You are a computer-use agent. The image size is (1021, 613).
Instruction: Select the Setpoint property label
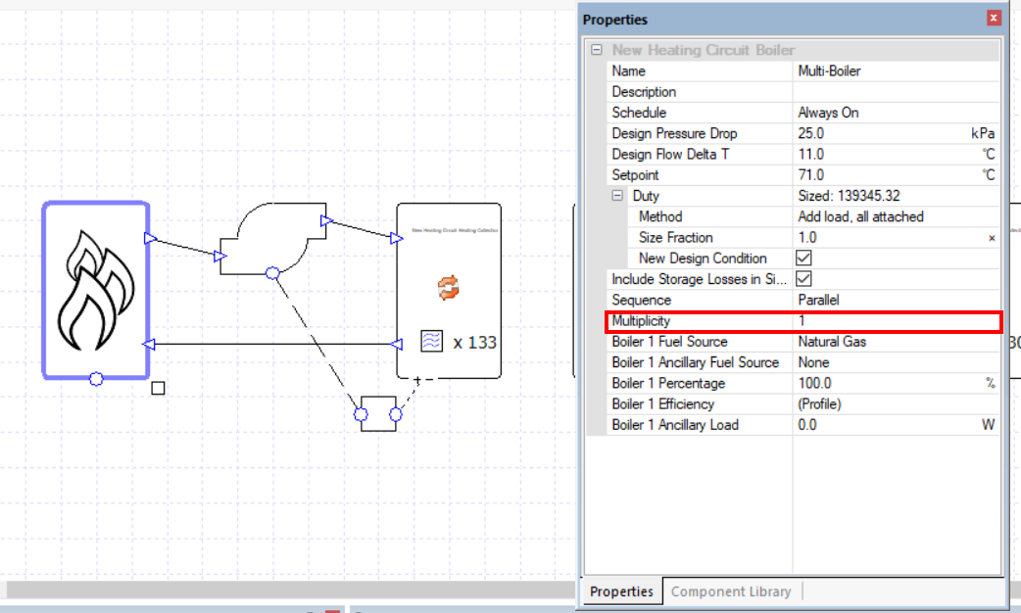(x=635, y=175)
